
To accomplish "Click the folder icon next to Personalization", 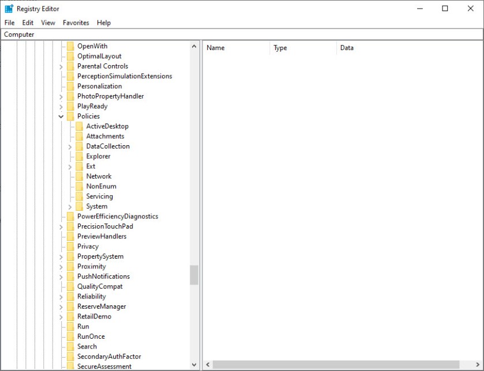I will (70, 86).
